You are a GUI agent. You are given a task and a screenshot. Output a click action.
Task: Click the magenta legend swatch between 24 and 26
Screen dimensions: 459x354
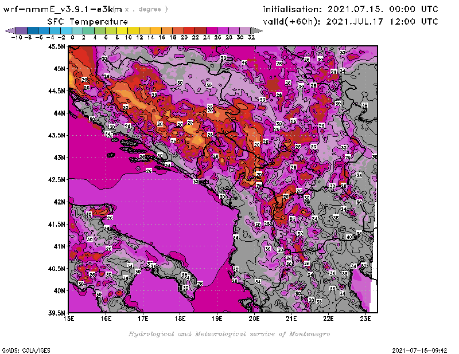coord(212,30)
